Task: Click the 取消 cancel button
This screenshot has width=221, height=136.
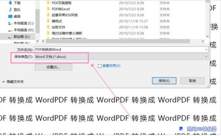Action: [x=192, y=81]
